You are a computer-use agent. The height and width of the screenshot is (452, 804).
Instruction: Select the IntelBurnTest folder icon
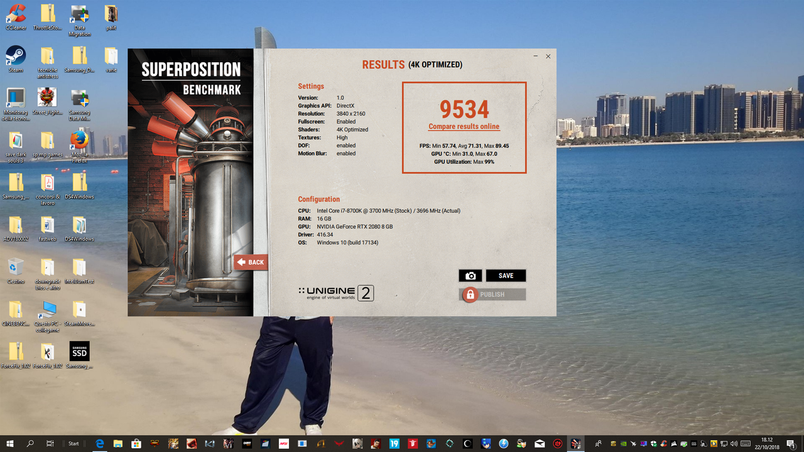pos(79,271)
